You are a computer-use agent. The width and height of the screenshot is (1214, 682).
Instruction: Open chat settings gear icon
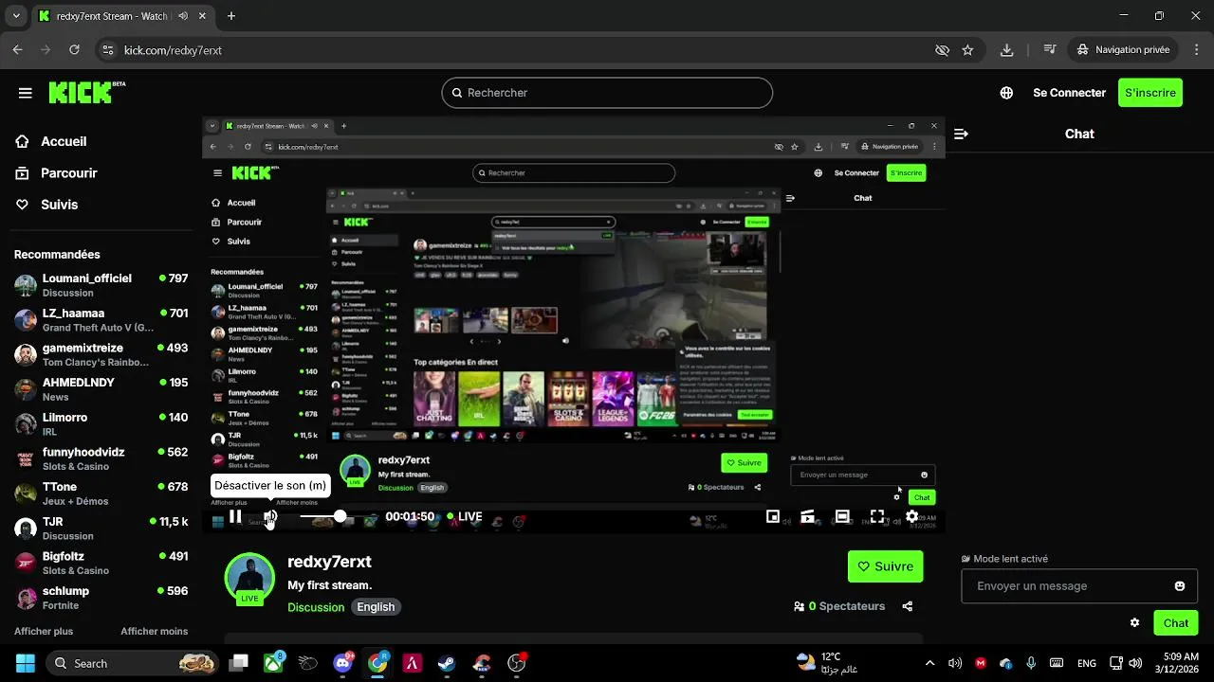[1134, 623]
